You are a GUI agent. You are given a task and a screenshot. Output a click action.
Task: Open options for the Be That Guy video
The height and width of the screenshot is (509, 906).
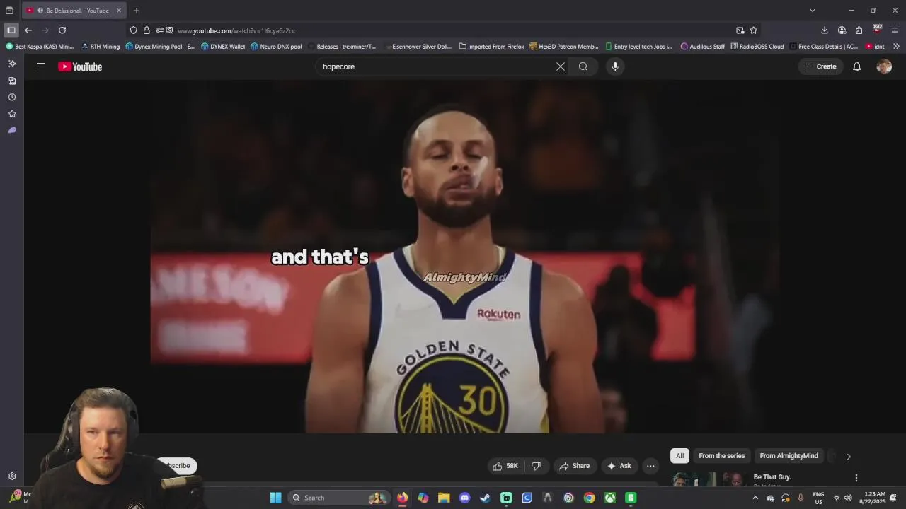[856, 478]
